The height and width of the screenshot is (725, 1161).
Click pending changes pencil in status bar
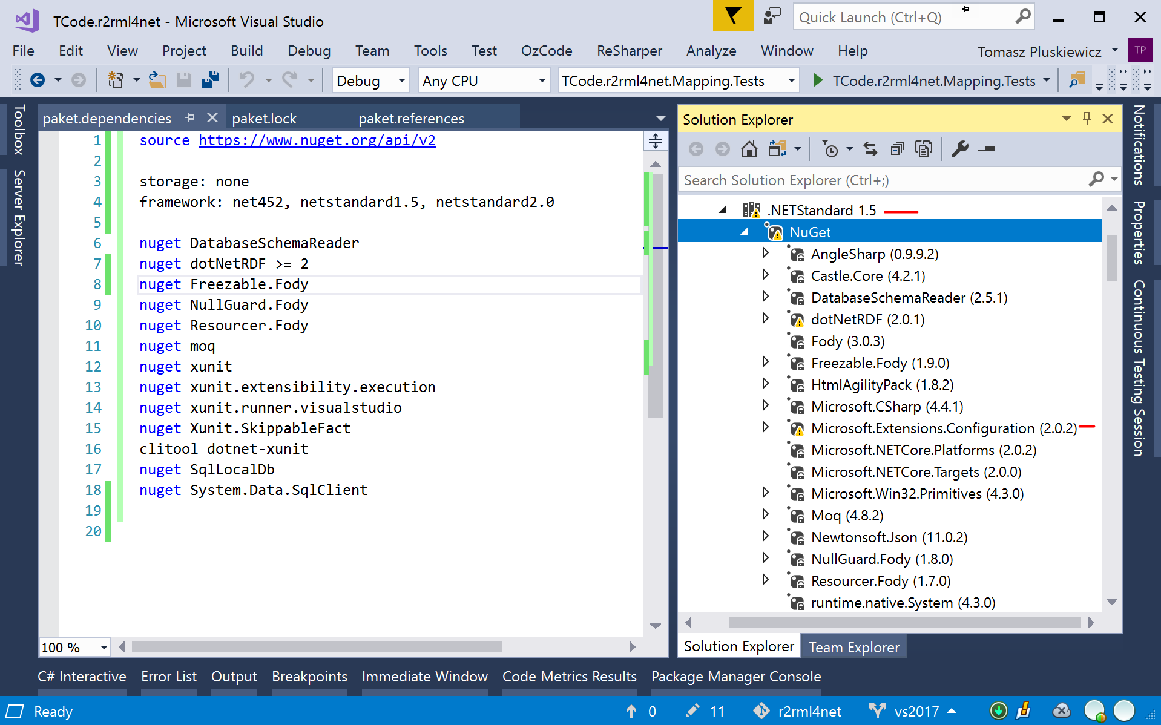692,711
